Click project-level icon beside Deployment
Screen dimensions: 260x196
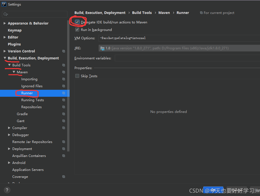tap(64, 149)
